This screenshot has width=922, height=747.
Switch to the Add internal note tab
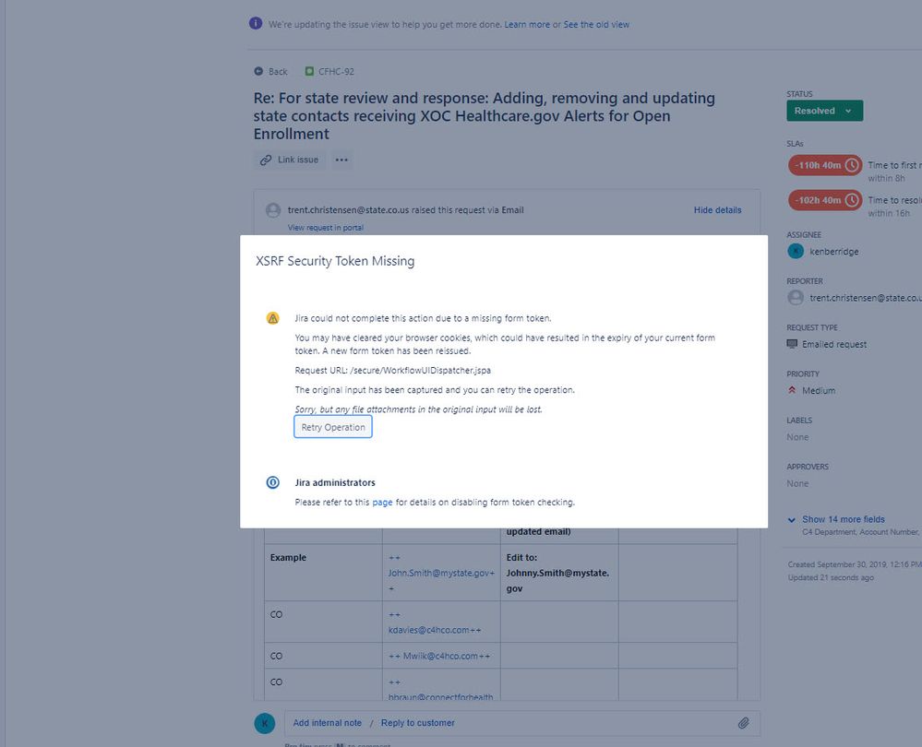pos(328,723)
